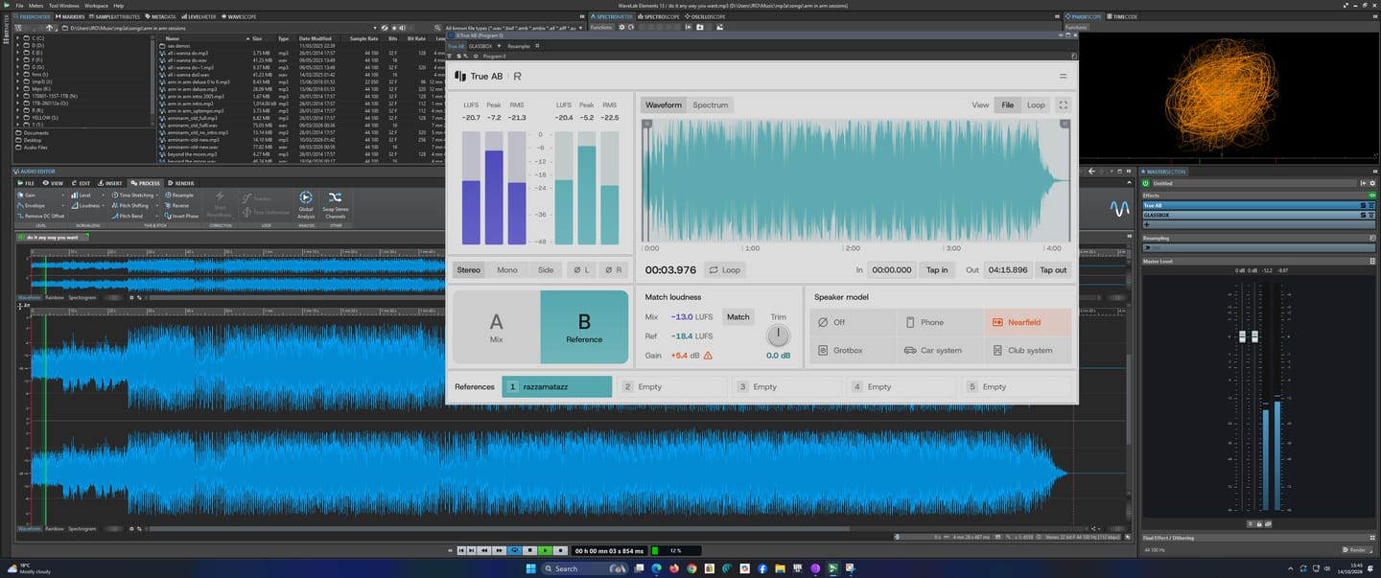
Task: Apply Reverse to the audio
Action: click(177, 205)
